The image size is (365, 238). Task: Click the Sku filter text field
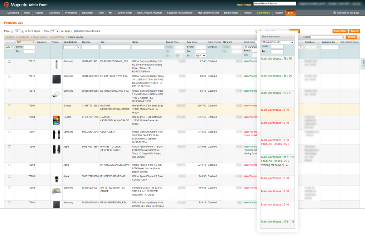click(115, 47)
